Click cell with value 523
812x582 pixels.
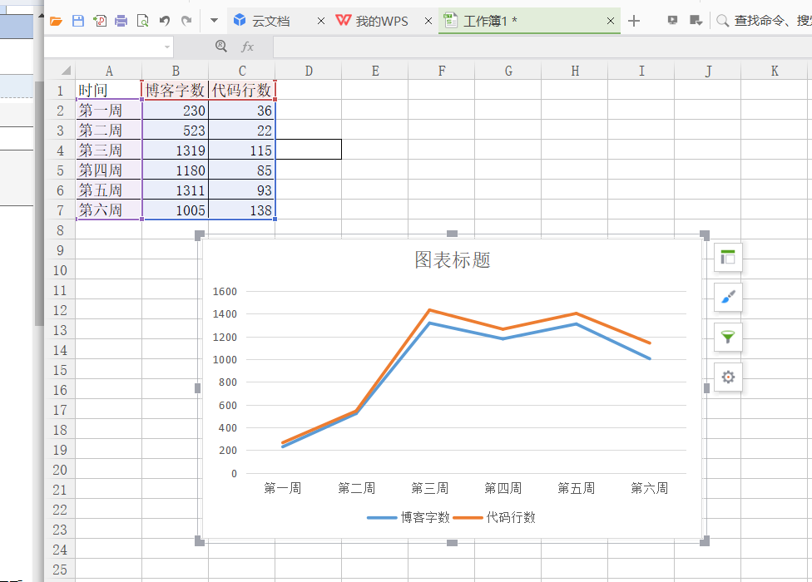coord(176,130)
